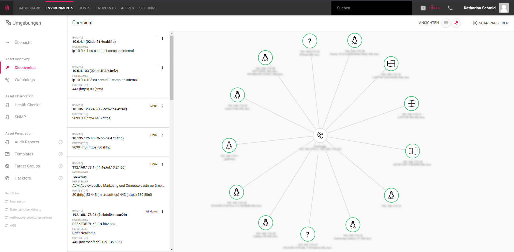Pause the scan via Scan Pausieren
514x252 pixels.
click(x=491, y=23)
